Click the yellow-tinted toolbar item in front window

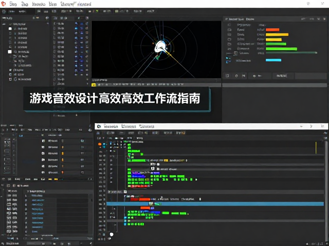180,133
